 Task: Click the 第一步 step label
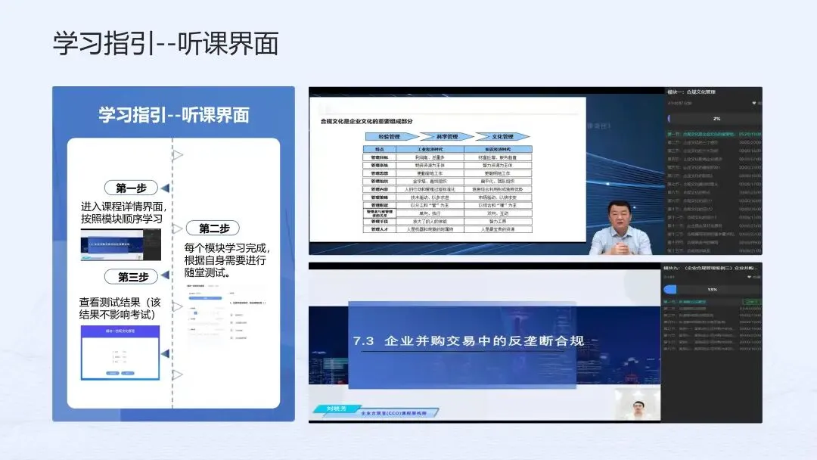point(132,188)
